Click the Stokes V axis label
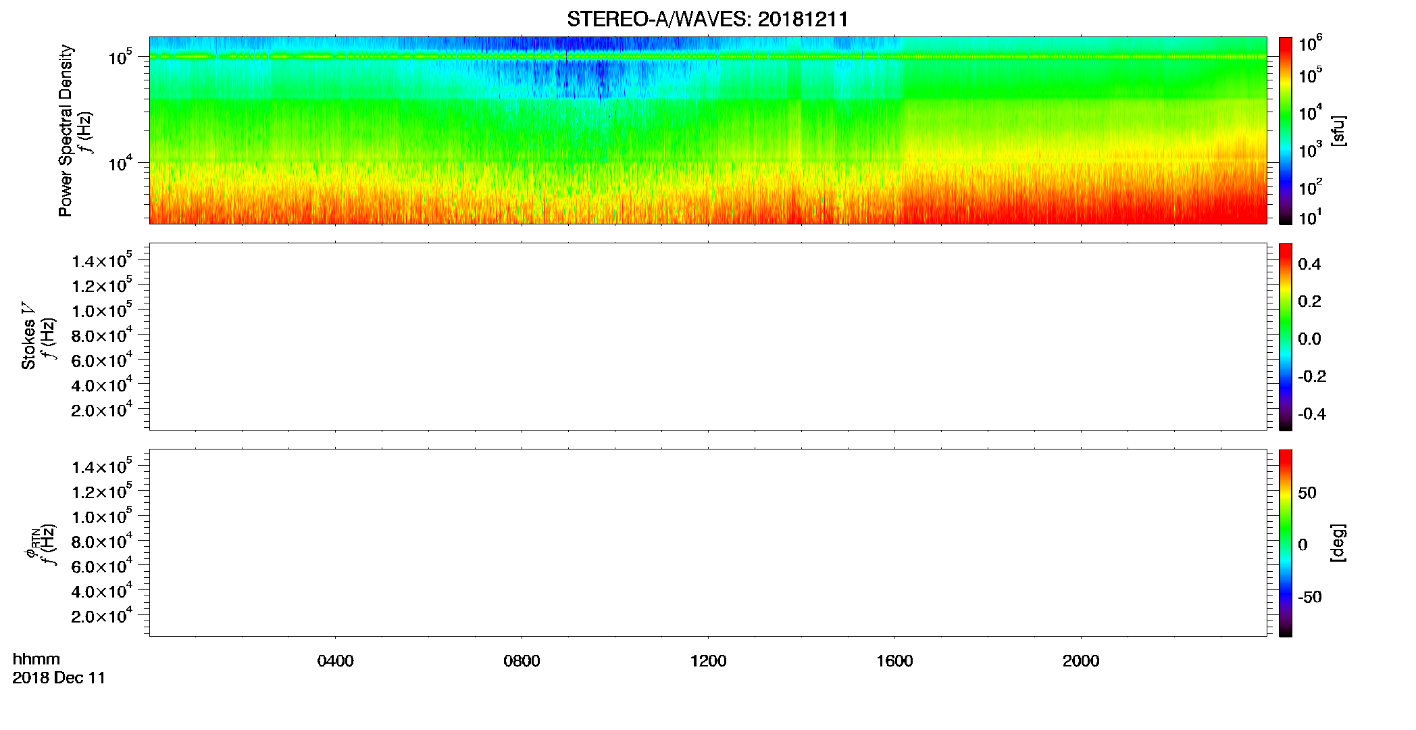The image size is (1416, 730). coord(28,336)
